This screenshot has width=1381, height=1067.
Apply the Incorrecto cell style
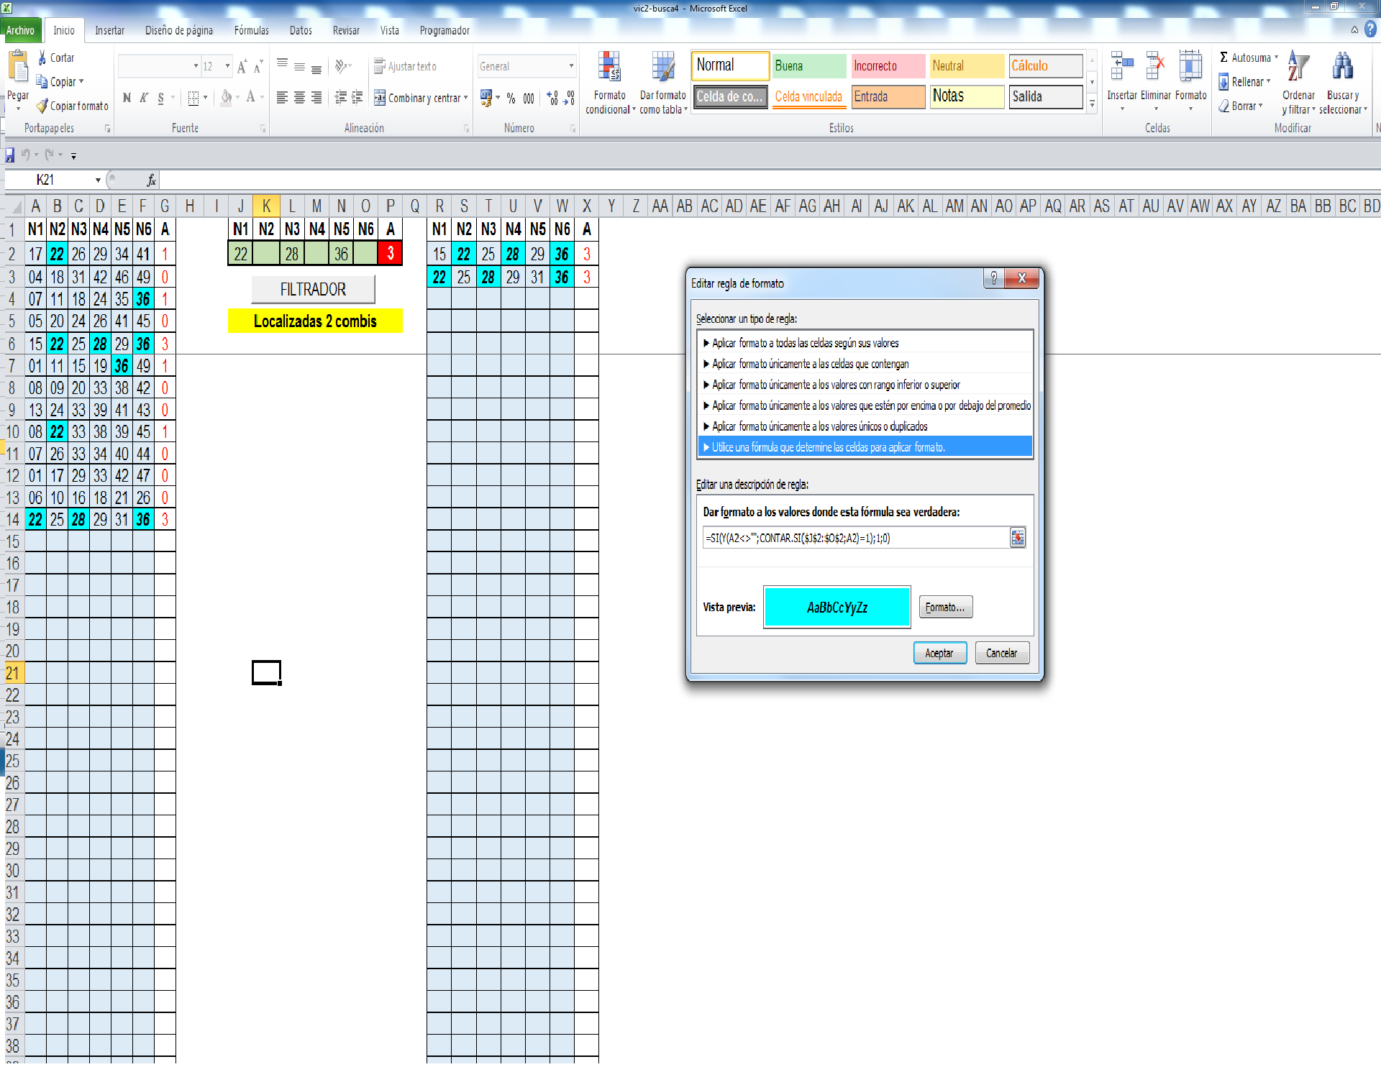click(888, 65)
